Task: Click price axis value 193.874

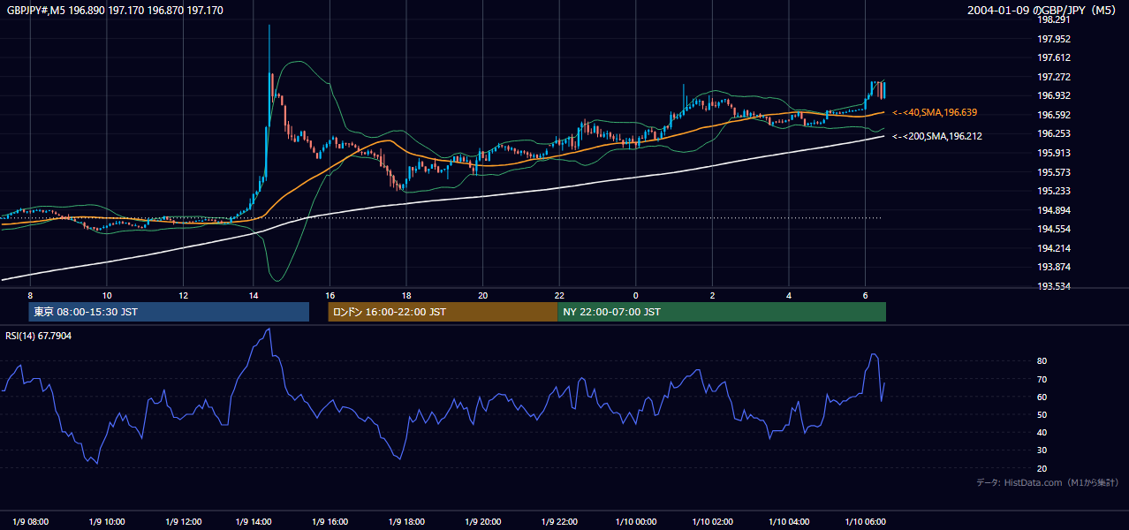Action: click(x=1055, y=267)
